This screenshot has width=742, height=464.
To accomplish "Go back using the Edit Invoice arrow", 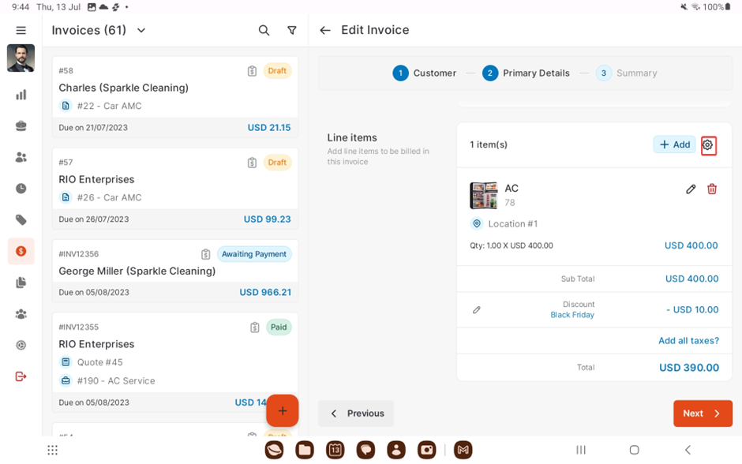I will click(324, 30).
